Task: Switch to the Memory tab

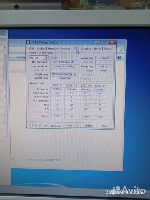Action: [x=66, y=49]
